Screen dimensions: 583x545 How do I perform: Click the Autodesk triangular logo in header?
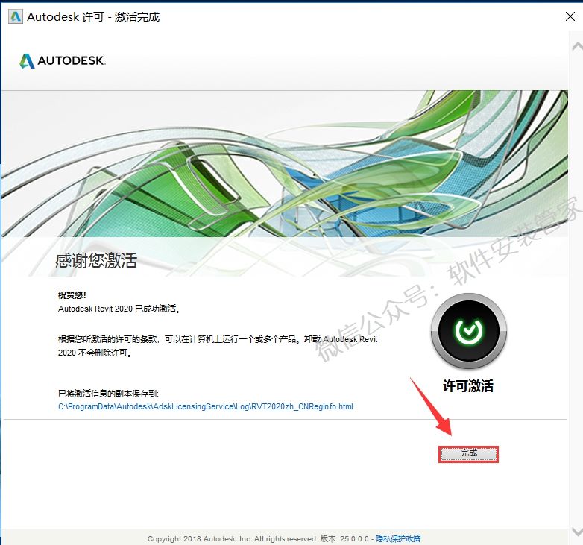28,61
